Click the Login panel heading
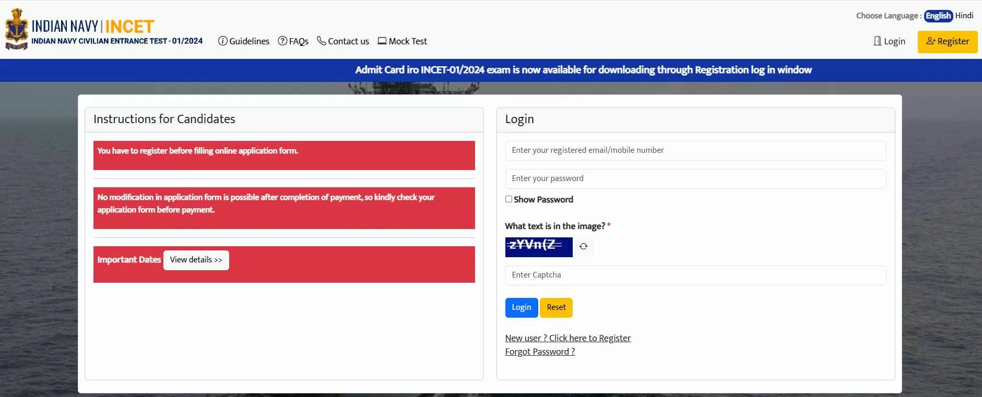 point(519,119)
